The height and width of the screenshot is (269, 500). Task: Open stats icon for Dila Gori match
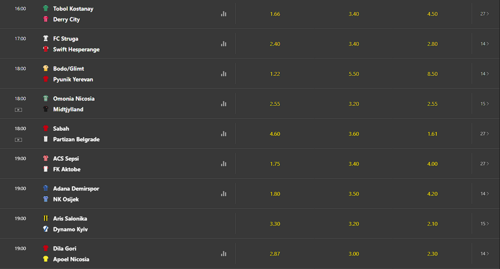pos(223,254)
